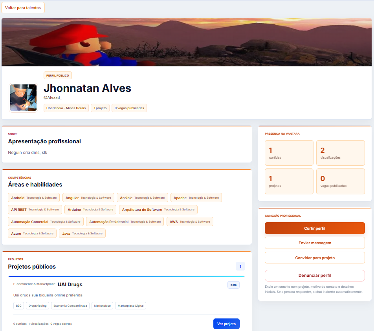Select the Marketplace Digital project tag
This screenshot has height=331, width=374.
[x=130, y=306]
